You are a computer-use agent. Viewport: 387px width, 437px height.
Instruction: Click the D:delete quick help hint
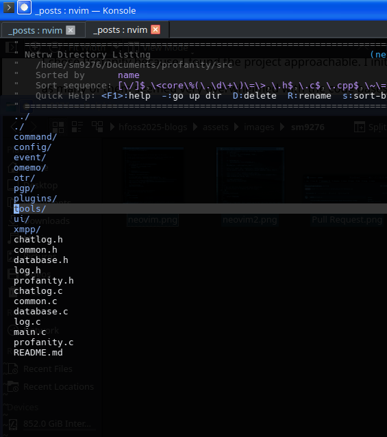[255, 96]
